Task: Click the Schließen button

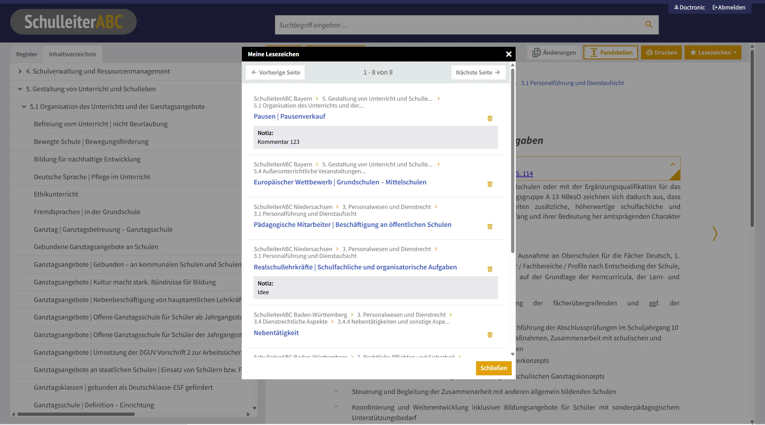Action: point(493,368)
